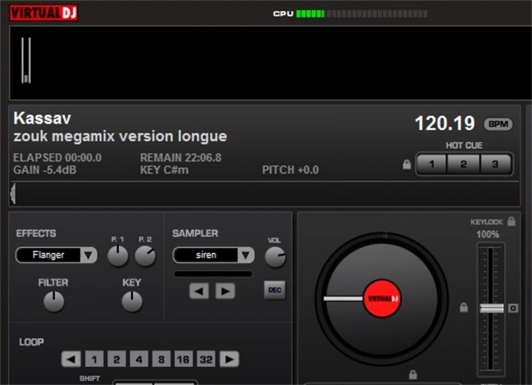
Task: Click the VirtualDJ logo
Action: [x=44, y=13]
